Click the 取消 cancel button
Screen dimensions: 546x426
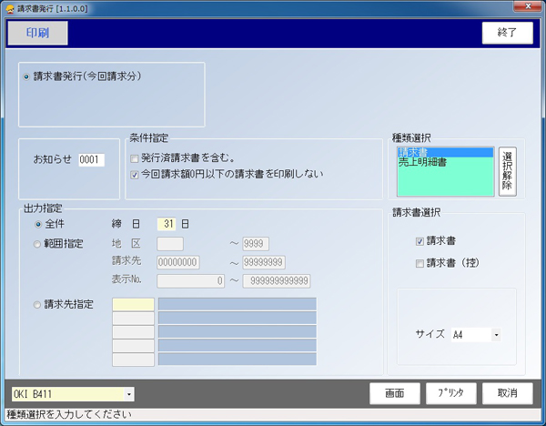[x=507, y=393]
